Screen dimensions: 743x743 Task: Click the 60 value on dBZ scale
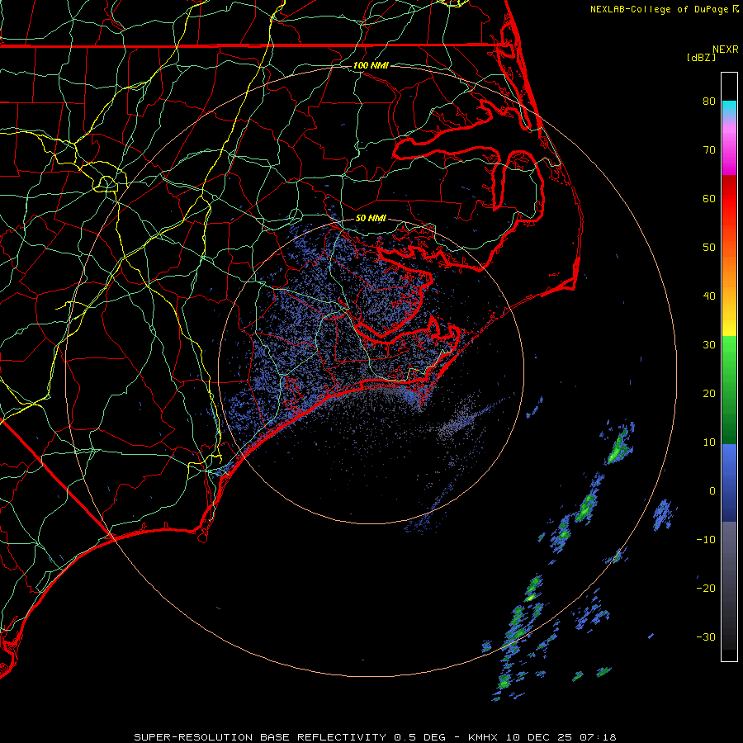pyautogui.click(x=709, y=198)
